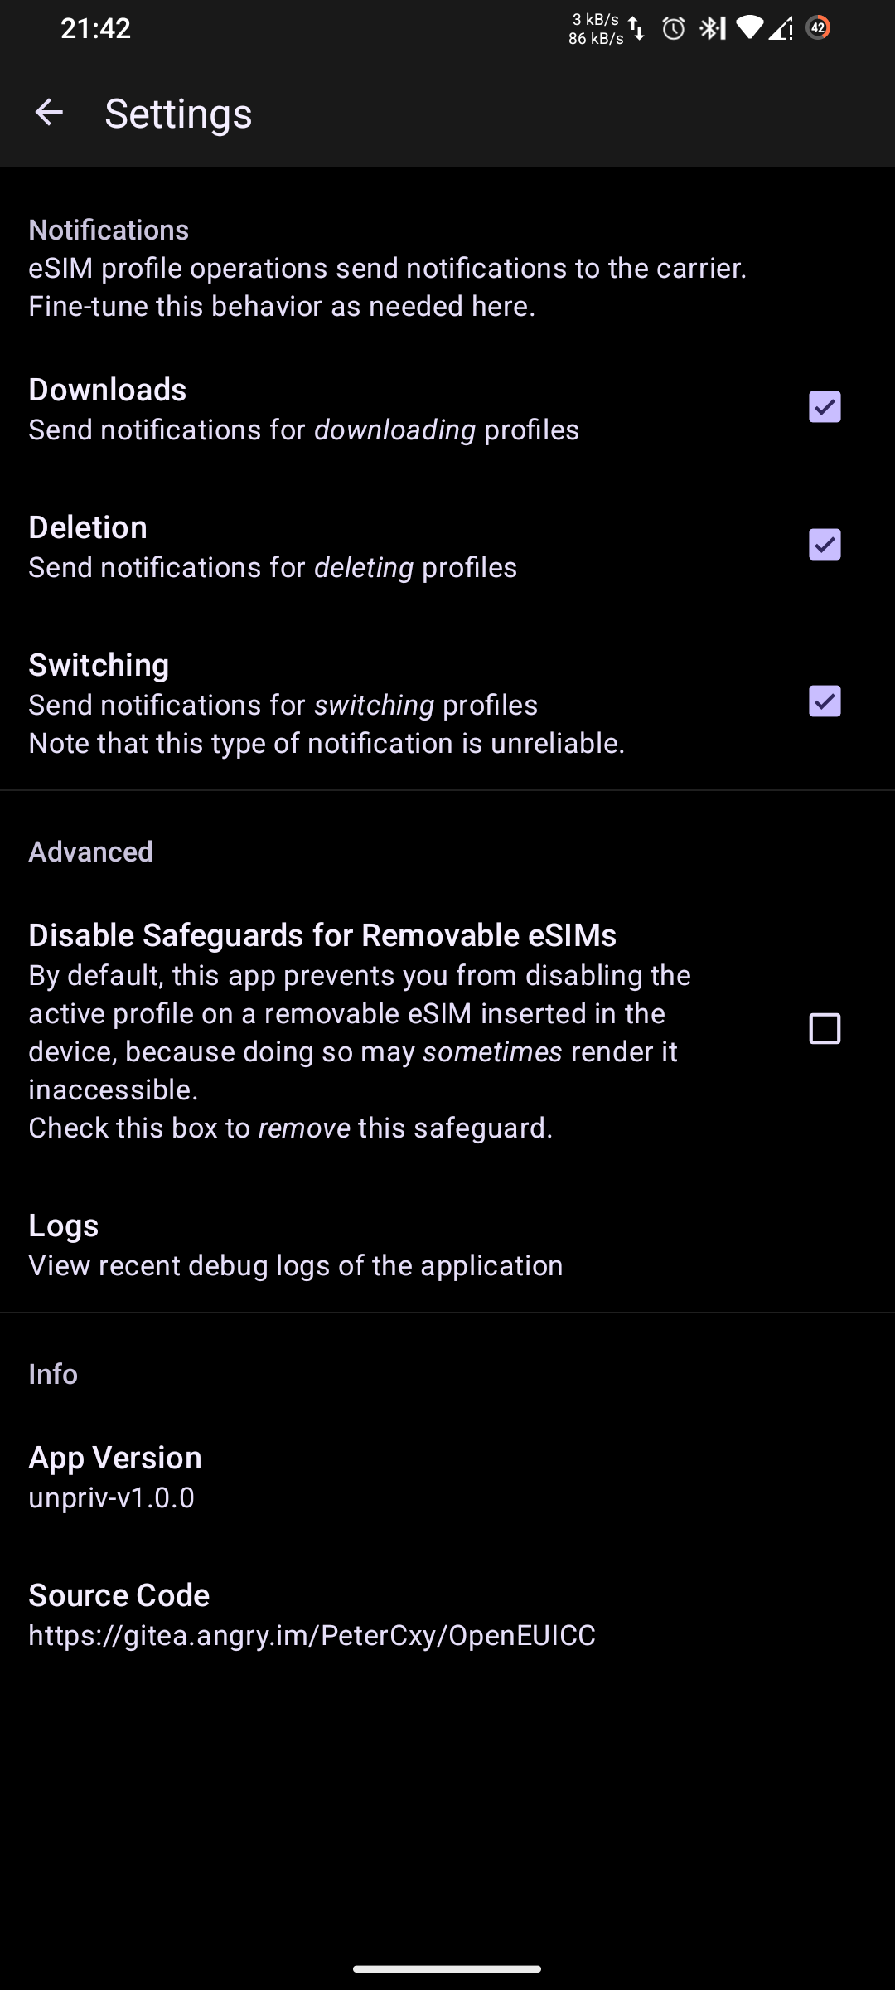This screenshot has width=895, height=1990.
Task: Tap the battery level indicator icon
Action: [818, 28]
